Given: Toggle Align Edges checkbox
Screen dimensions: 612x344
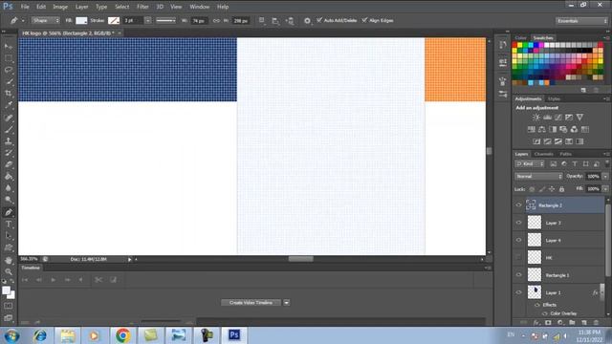Looking at the screenshot, I should tap(364, 20).
